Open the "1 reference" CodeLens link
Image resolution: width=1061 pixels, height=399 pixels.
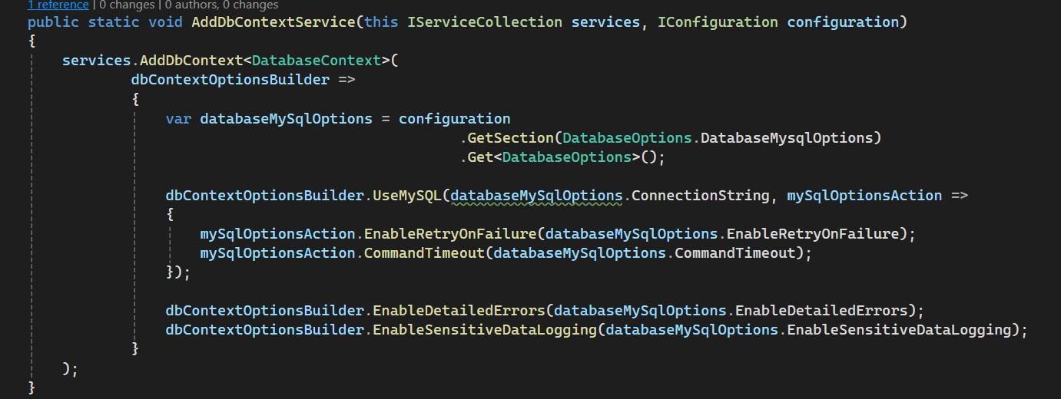click(x=58, y=5)
